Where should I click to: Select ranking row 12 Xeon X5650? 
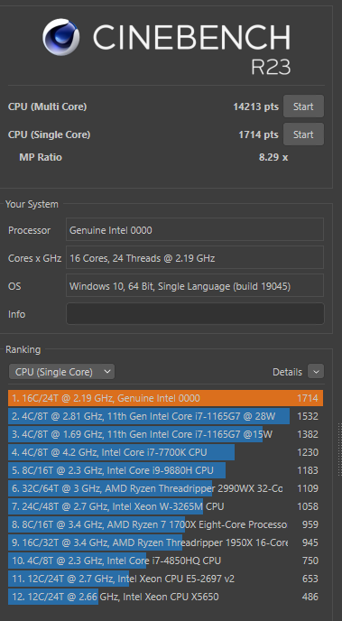pyautogui.click(x=165, y=597)
